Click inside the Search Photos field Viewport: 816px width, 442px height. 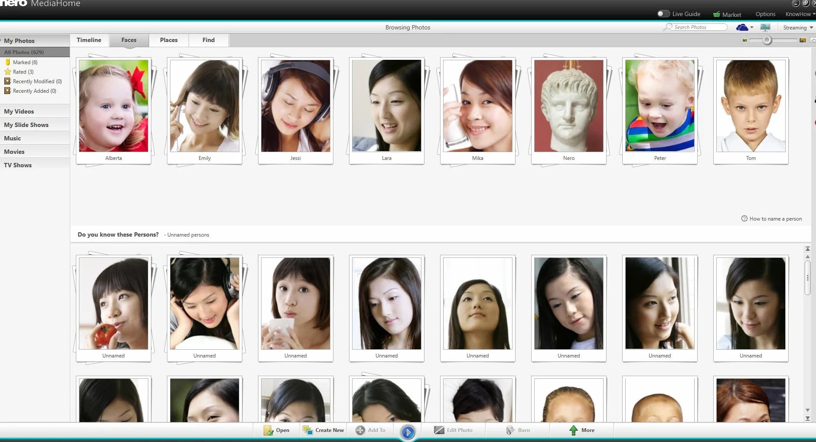click(x=699, y=27)
